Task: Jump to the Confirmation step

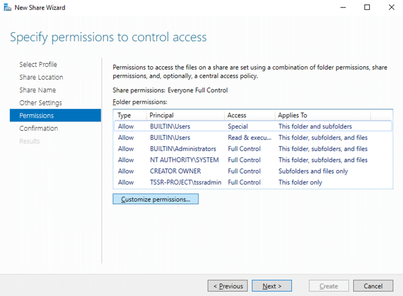Action: 39,129
